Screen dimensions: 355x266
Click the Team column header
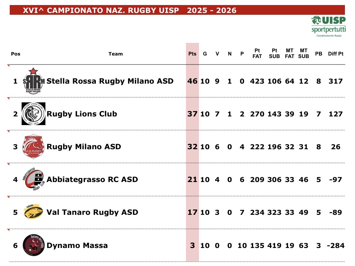(x=116, y=54)
